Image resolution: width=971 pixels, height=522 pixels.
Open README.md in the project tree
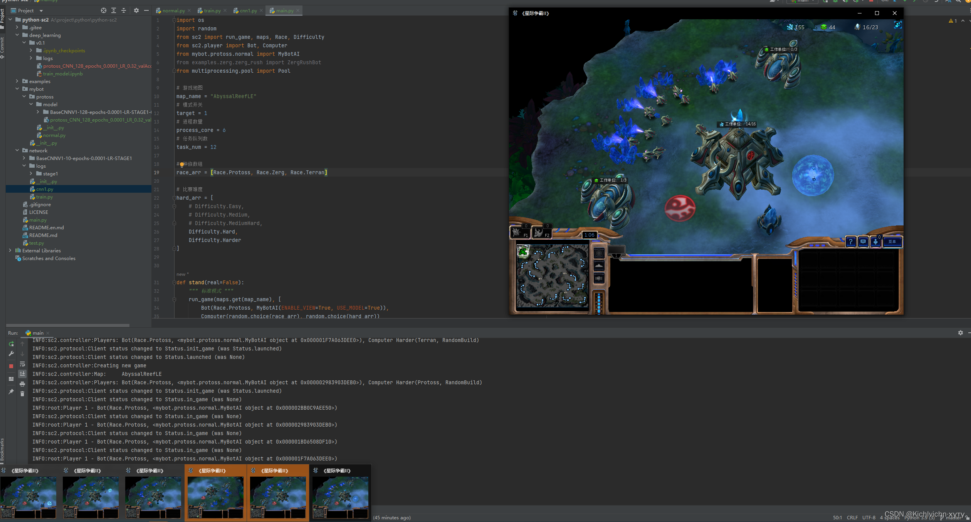click(43, 235)
